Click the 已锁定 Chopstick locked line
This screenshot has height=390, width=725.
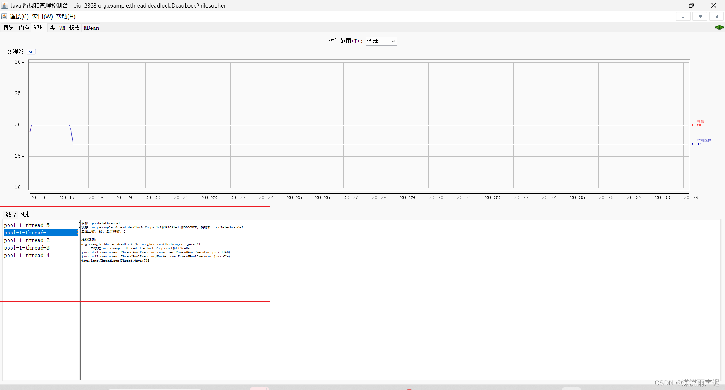click(138, 248)
